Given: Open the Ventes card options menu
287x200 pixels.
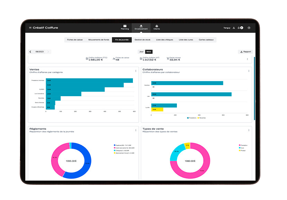Looking at the screenshot, I should [136, 71].
